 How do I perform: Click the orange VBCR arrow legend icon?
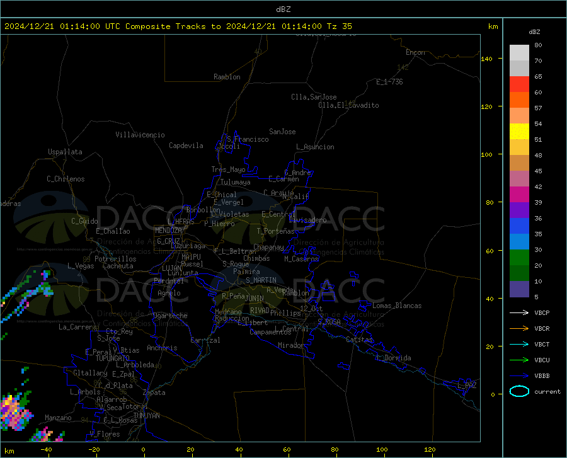pos(519,329)
